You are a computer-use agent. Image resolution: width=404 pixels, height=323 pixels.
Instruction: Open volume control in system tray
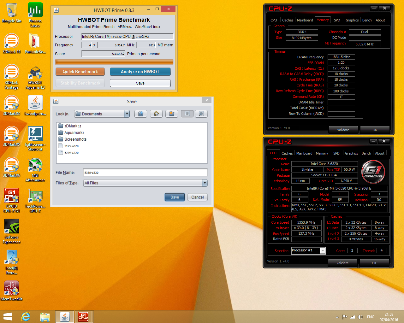point(360,317)
